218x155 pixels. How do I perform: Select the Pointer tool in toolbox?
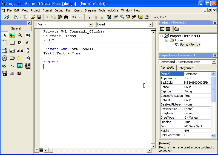5,35
